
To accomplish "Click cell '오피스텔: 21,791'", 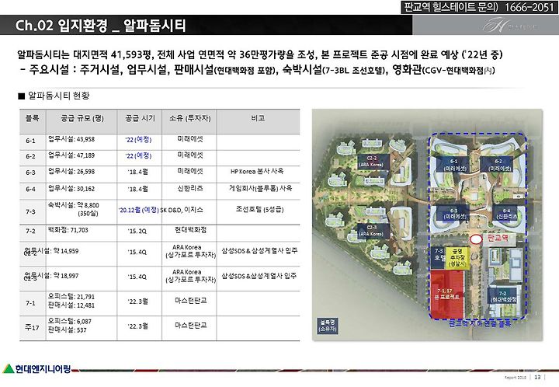I will click(x=71, y=297).
